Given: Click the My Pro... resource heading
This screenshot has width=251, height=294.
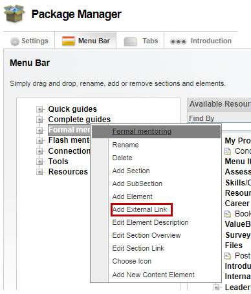Looking at the screenshot, I should coord(237,141).
